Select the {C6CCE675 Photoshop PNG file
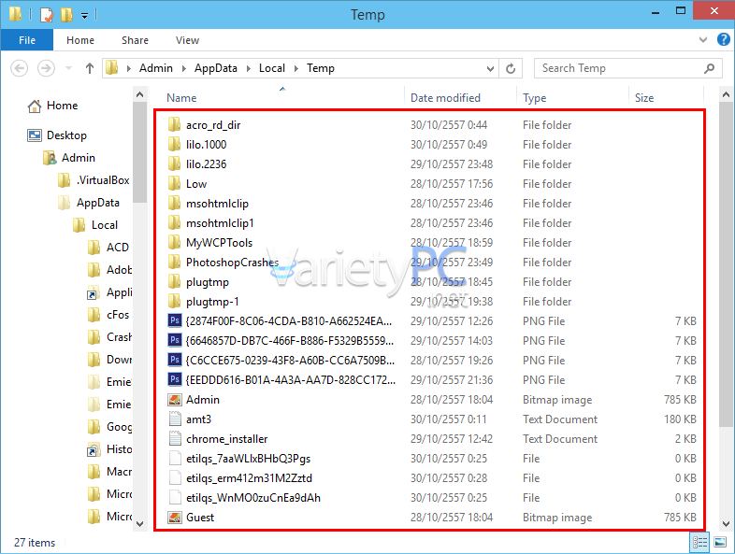 (x=281, y=361)
